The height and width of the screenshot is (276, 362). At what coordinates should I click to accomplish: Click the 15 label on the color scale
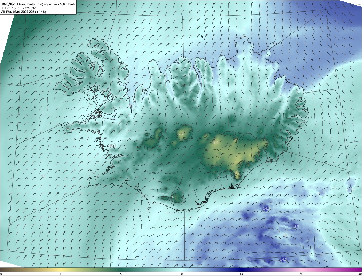point(241,274)
